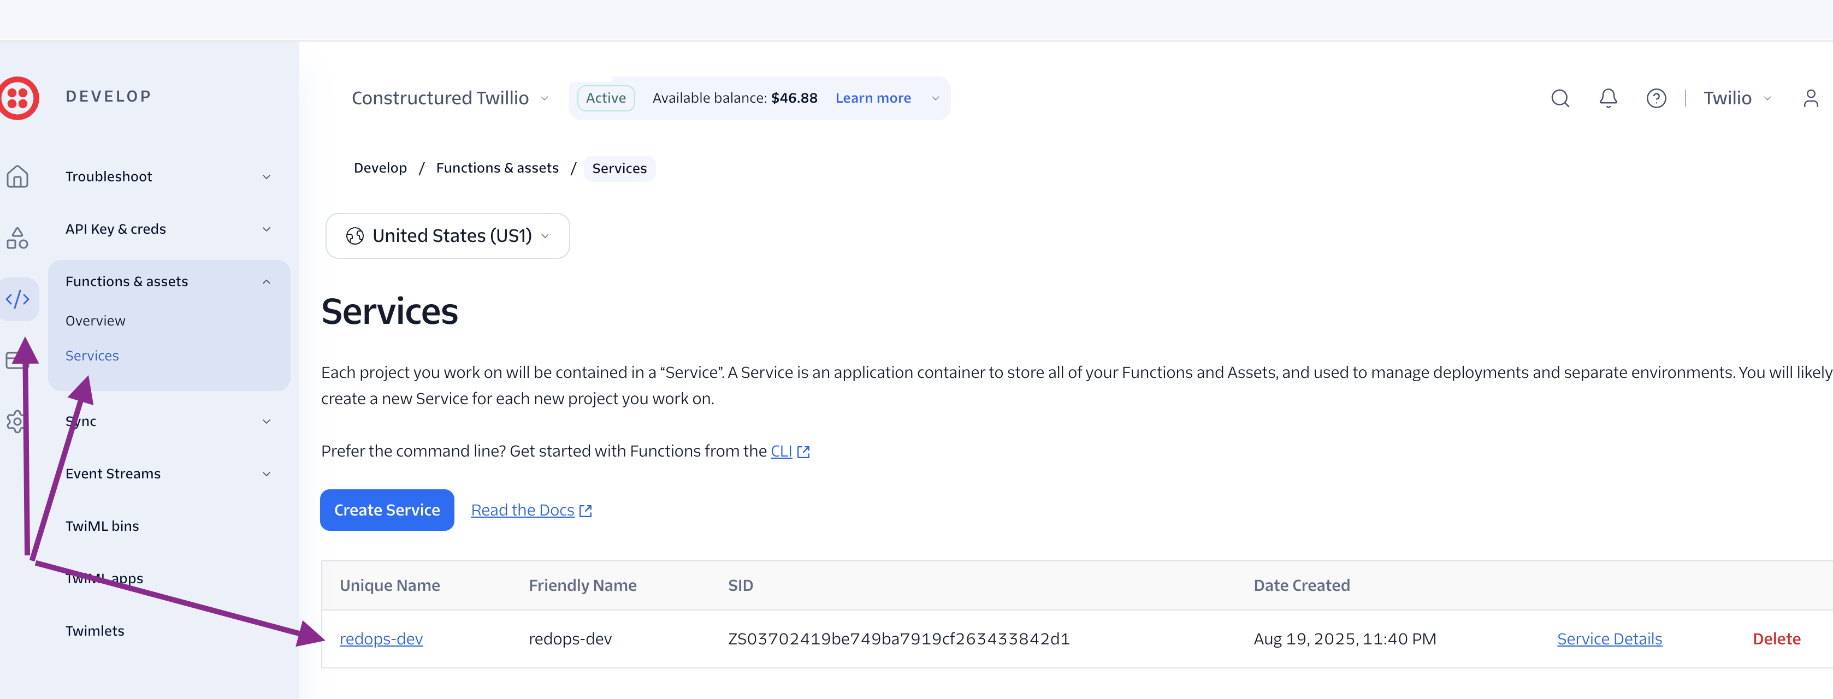
Task: Expand the API Key & creds chevron
Action: click(x=267, y=229)
